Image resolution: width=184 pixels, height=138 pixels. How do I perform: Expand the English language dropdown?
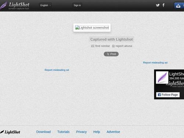[45, 6]
